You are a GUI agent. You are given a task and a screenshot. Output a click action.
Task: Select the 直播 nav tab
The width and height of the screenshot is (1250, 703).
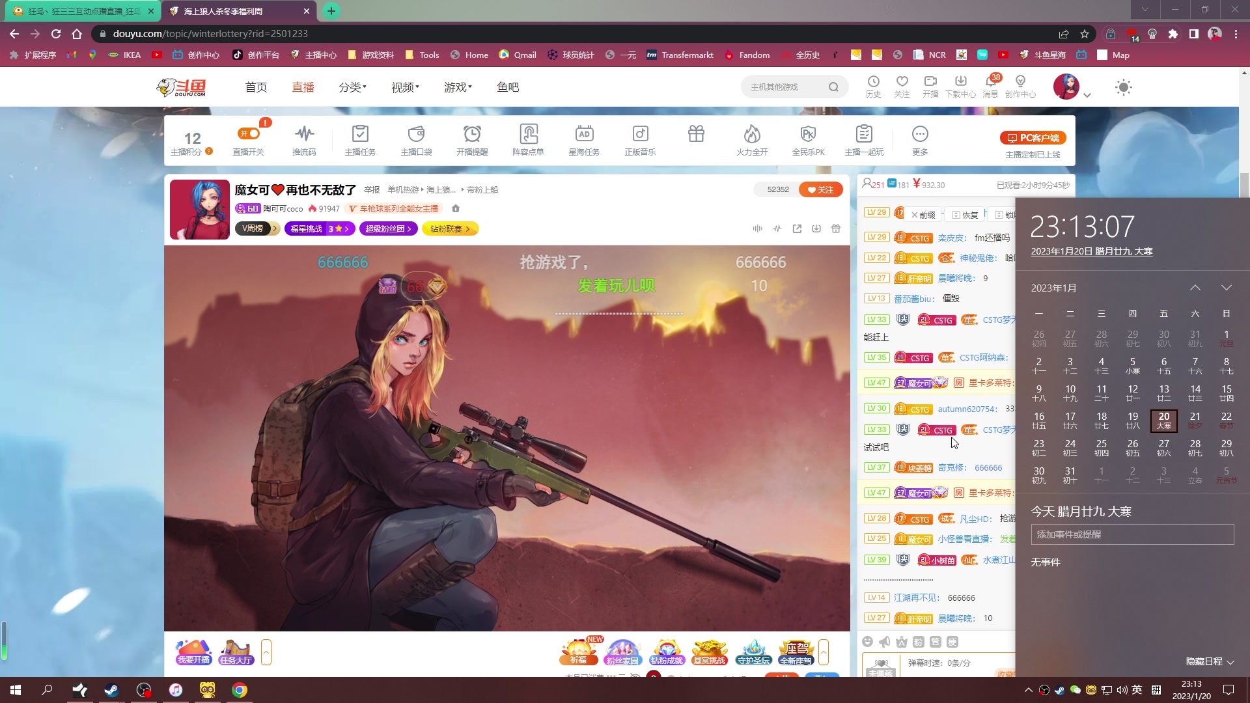tap(303, 87)
